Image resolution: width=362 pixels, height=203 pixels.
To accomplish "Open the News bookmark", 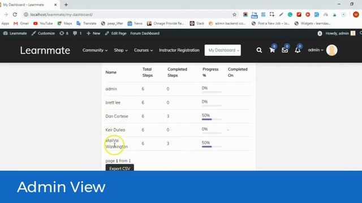I will (135, 24).
